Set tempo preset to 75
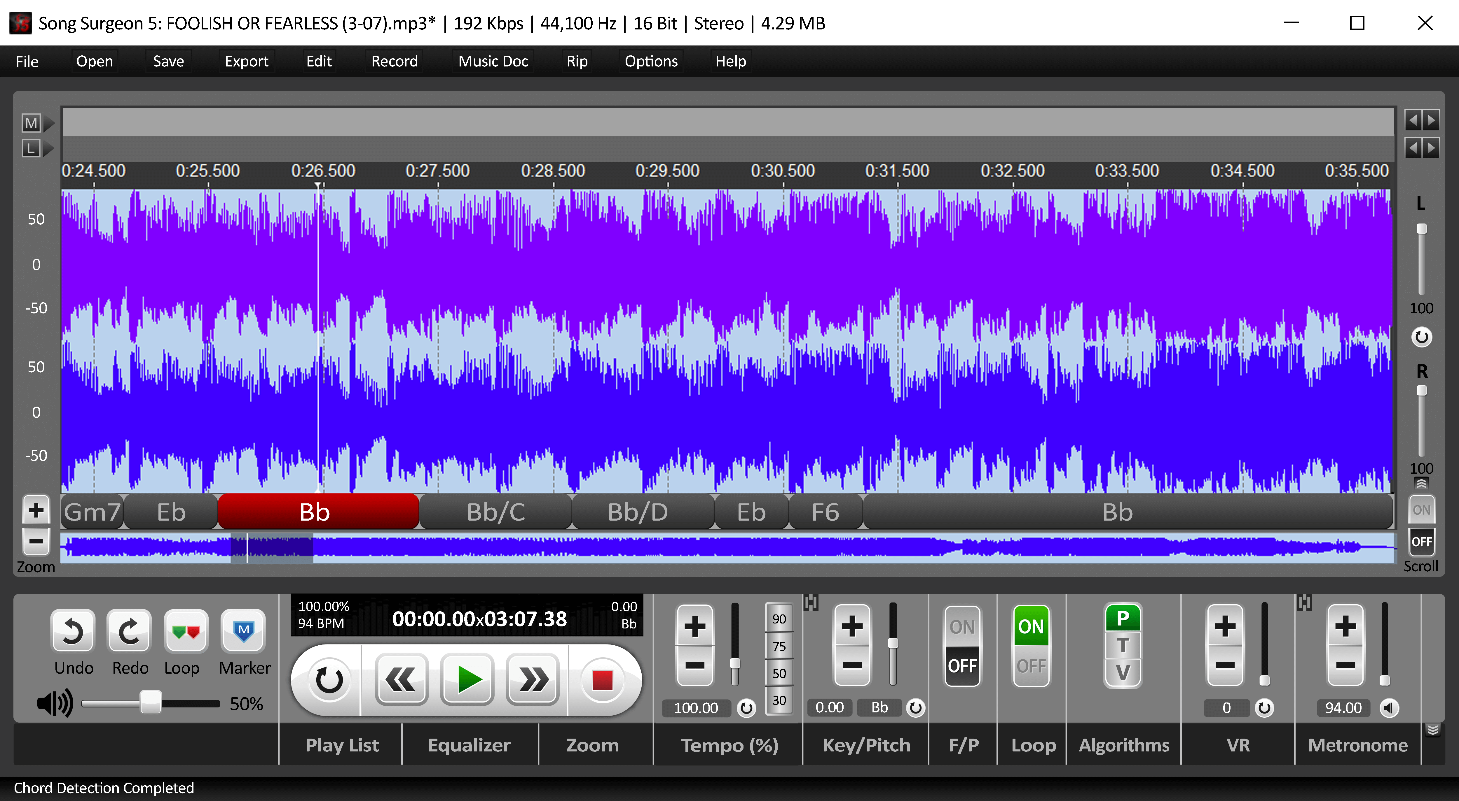Screen dimensions: 1459x801 tap(779, 646)
